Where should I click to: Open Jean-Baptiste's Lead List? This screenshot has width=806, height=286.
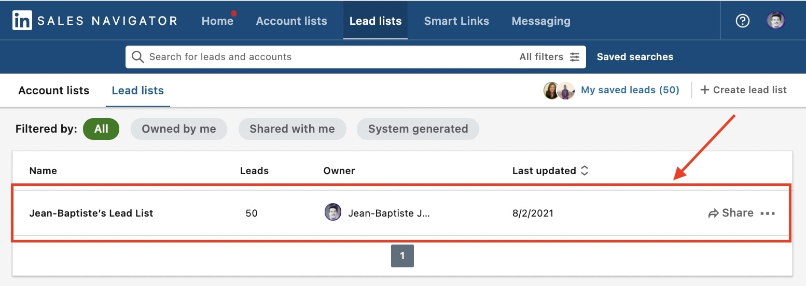(91, 213)
